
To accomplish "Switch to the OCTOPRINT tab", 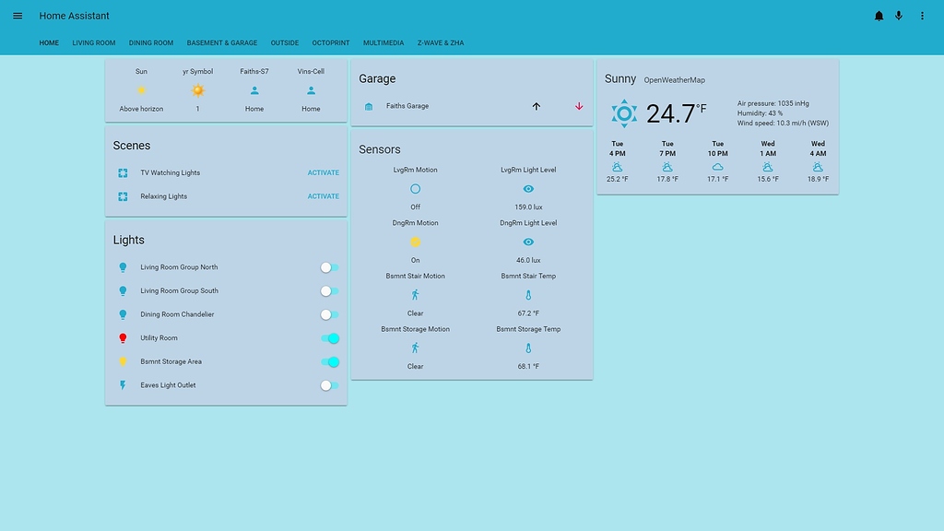I will pyautogui.click(x=330, y=42).
